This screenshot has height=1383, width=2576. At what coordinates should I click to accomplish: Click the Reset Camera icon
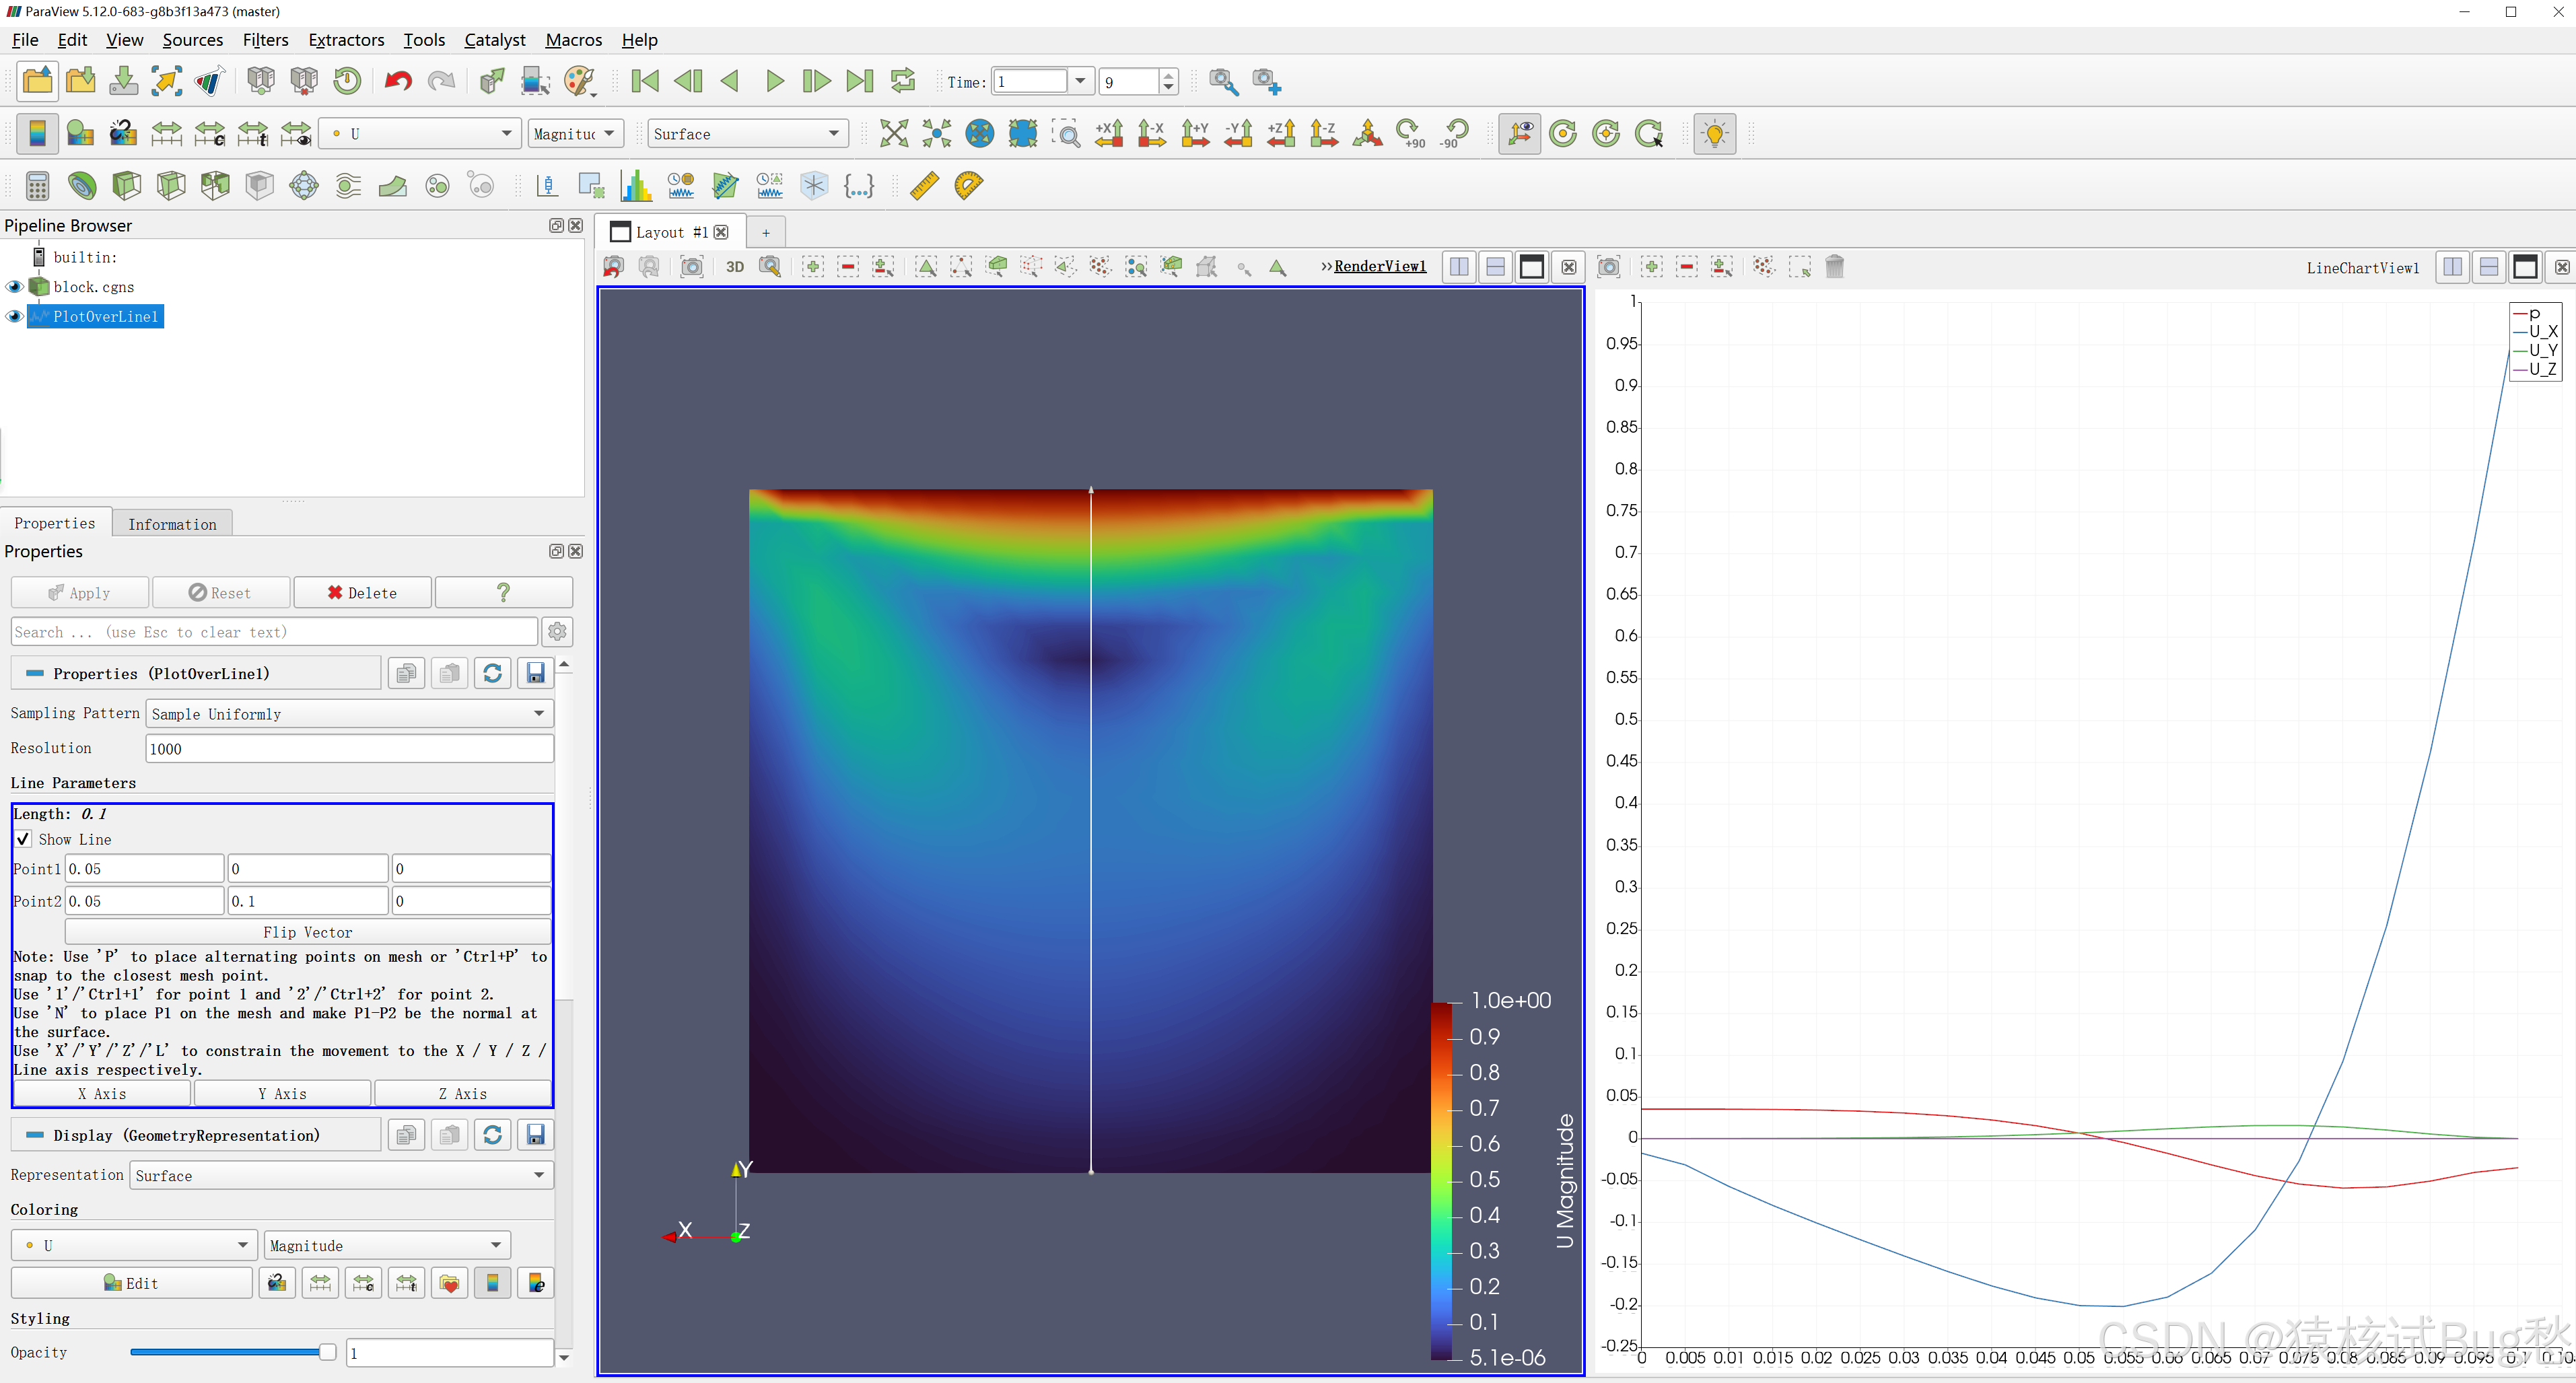[x=893, y=133]
